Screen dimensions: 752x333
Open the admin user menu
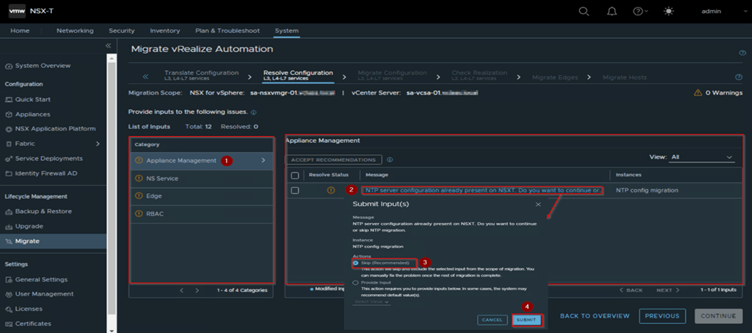[x=711, y=11]
